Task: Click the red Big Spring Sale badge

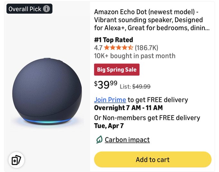Action: pos(117,70)
